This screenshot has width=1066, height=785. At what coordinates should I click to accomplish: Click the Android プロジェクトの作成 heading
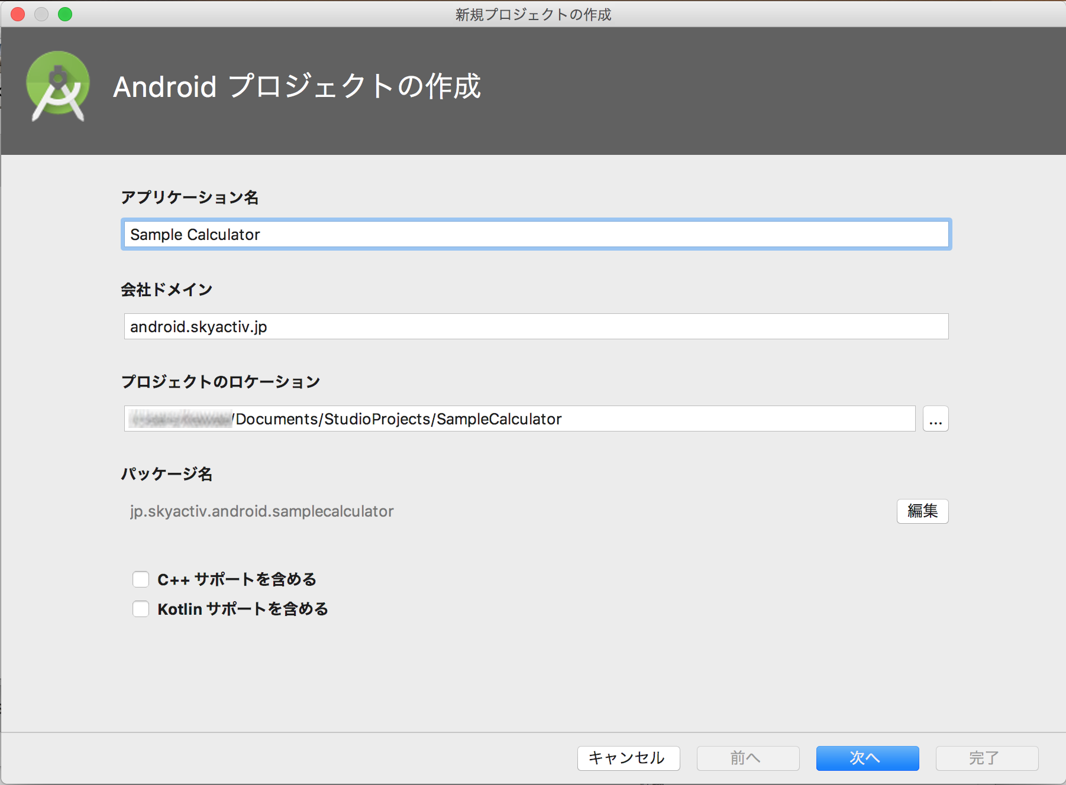pos(297,86)
